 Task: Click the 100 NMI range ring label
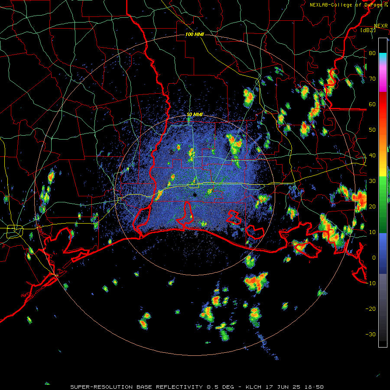click(x=195, y=34)
